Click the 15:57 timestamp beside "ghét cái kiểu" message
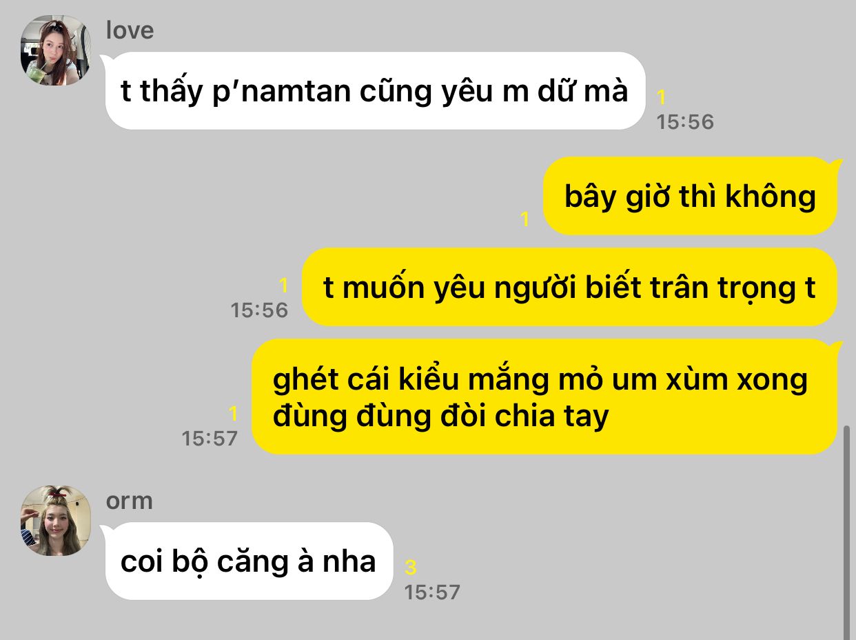 (210, 438)
